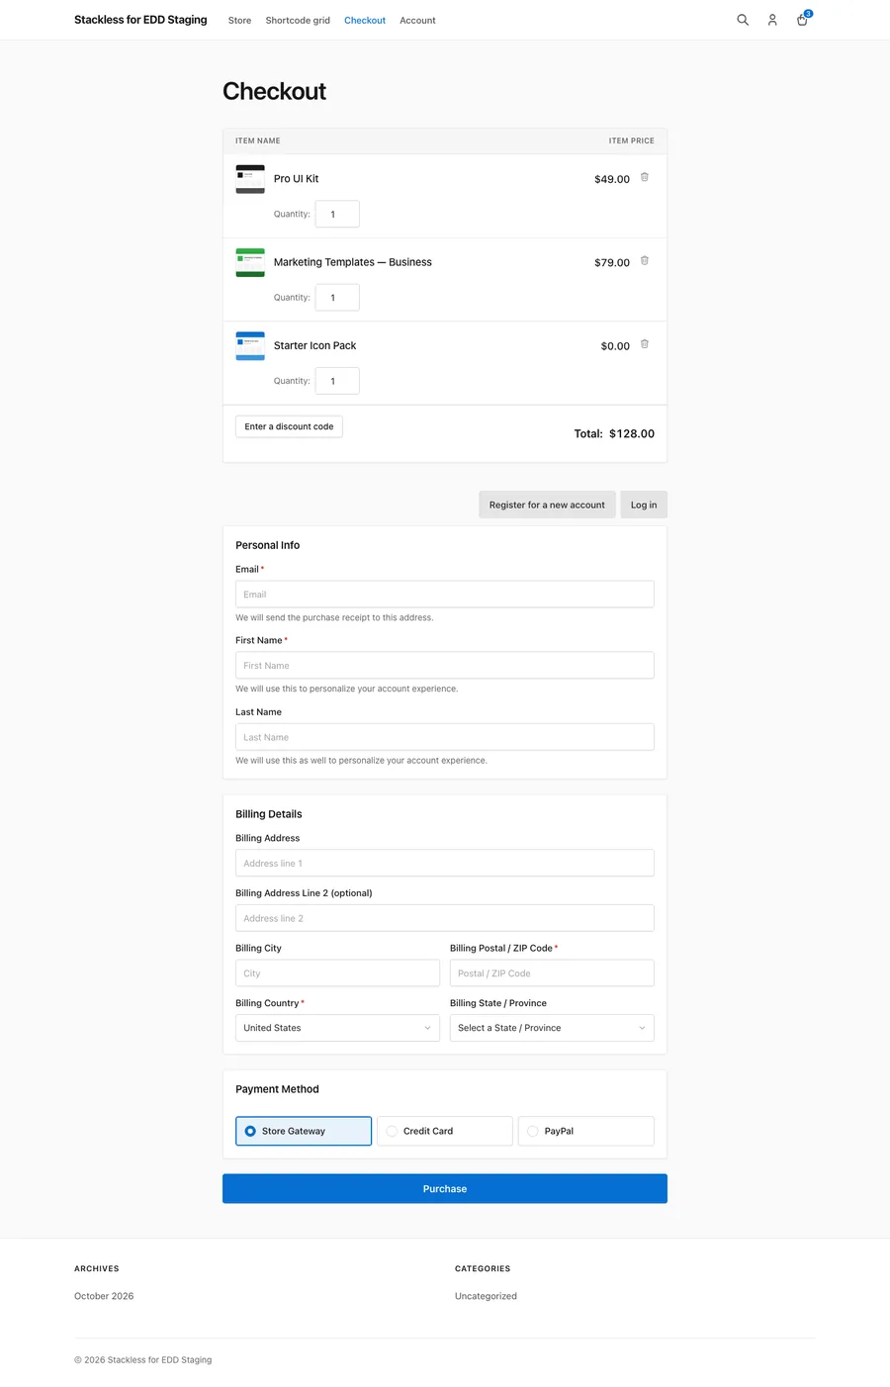This screenshot has width=890, height=1387.
Task: Select Credit Card payment method
Action: tap(445, 1131)
